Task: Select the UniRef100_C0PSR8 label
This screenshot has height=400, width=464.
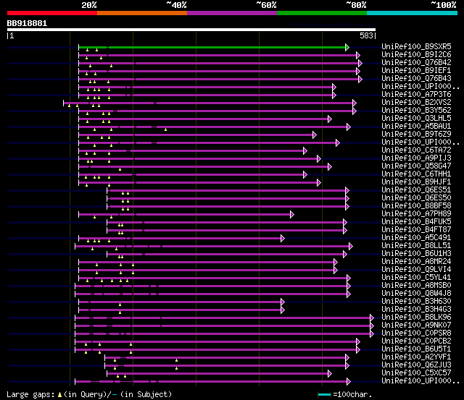Action: pyautogui.click(x=416, y=333)
